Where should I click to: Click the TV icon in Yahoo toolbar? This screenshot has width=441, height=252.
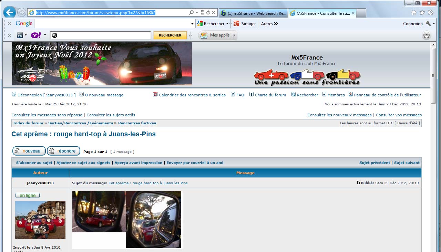(20, 35)
